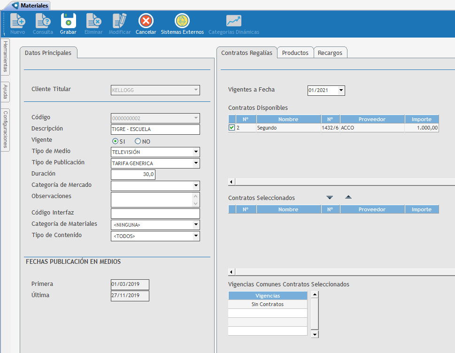Click the Consulta toolbar icon

[x=43, y=21]
